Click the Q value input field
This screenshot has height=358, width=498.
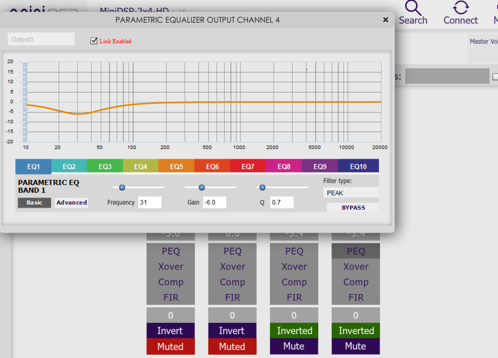point(281,202)
